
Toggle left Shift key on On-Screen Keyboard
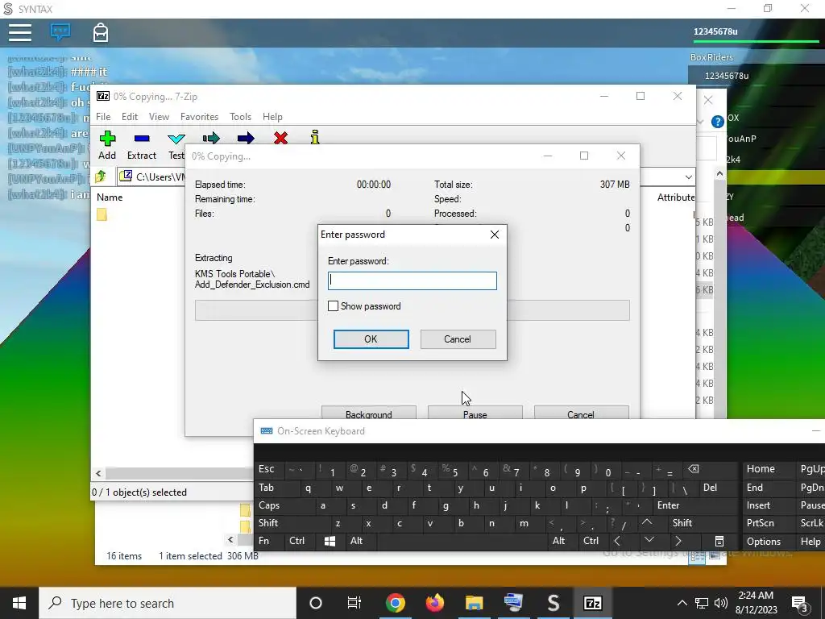268,523
